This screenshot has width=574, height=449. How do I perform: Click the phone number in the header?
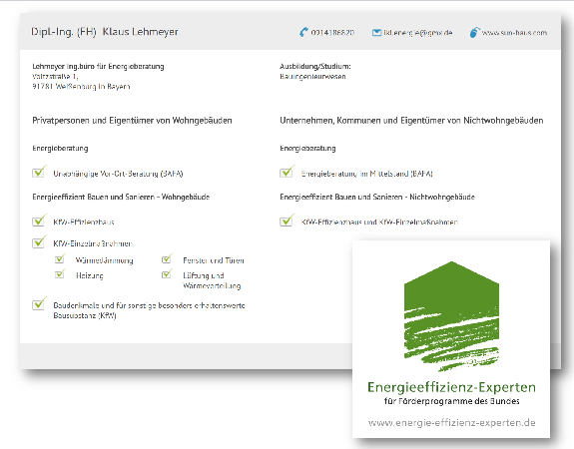pos(332,33)
